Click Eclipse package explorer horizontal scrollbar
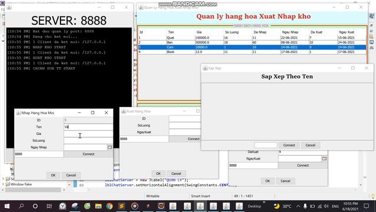The height and width of the screenshot is (212, 376). (33, 190)
